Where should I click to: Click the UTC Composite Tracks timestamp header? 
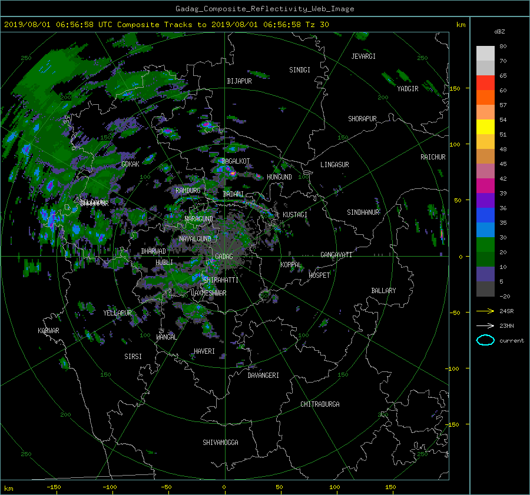pos(166,25)
